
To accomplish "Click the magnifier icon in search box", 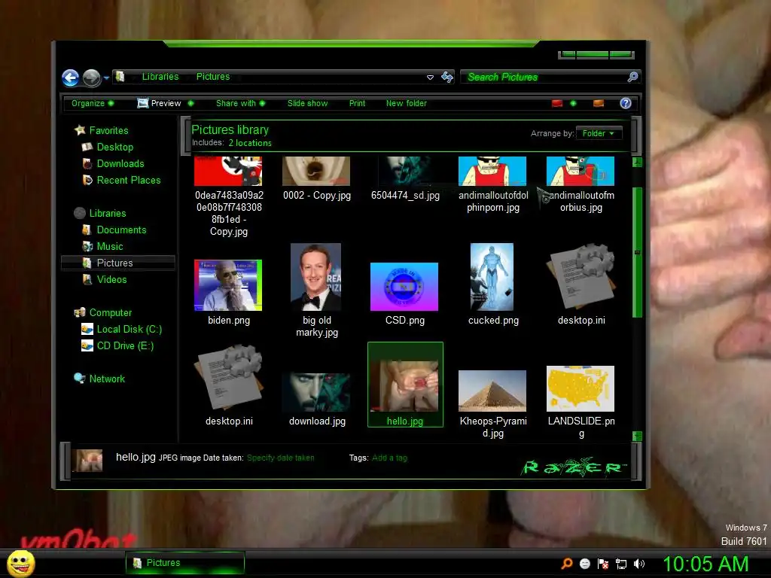I will pyautogui.click(x=632, y=77).
